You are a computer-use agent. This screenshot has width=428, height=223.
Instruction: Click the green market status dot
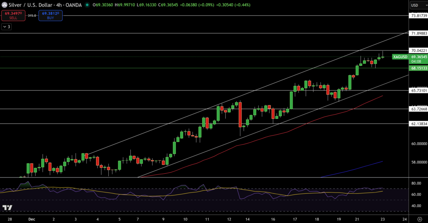(x=87, y=5)
